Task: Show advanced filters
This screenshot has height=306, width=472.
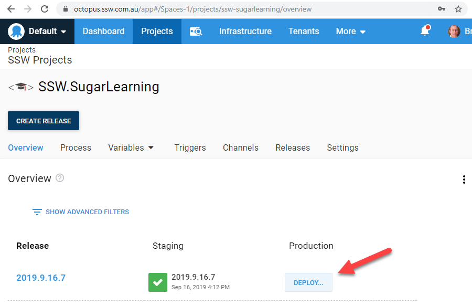Action: (x=81, y=212)
